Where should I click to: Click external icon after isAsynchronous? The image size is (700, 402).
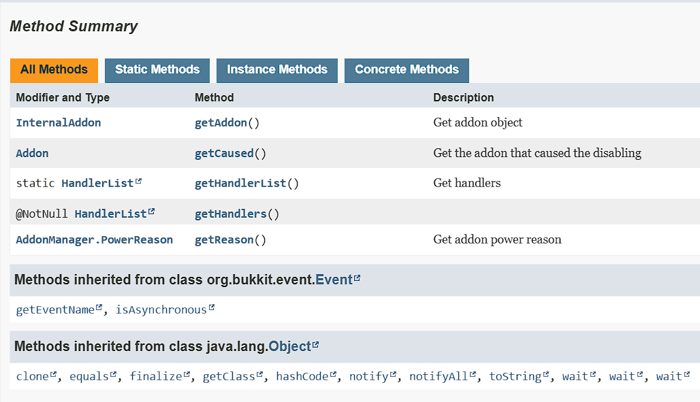212,308
